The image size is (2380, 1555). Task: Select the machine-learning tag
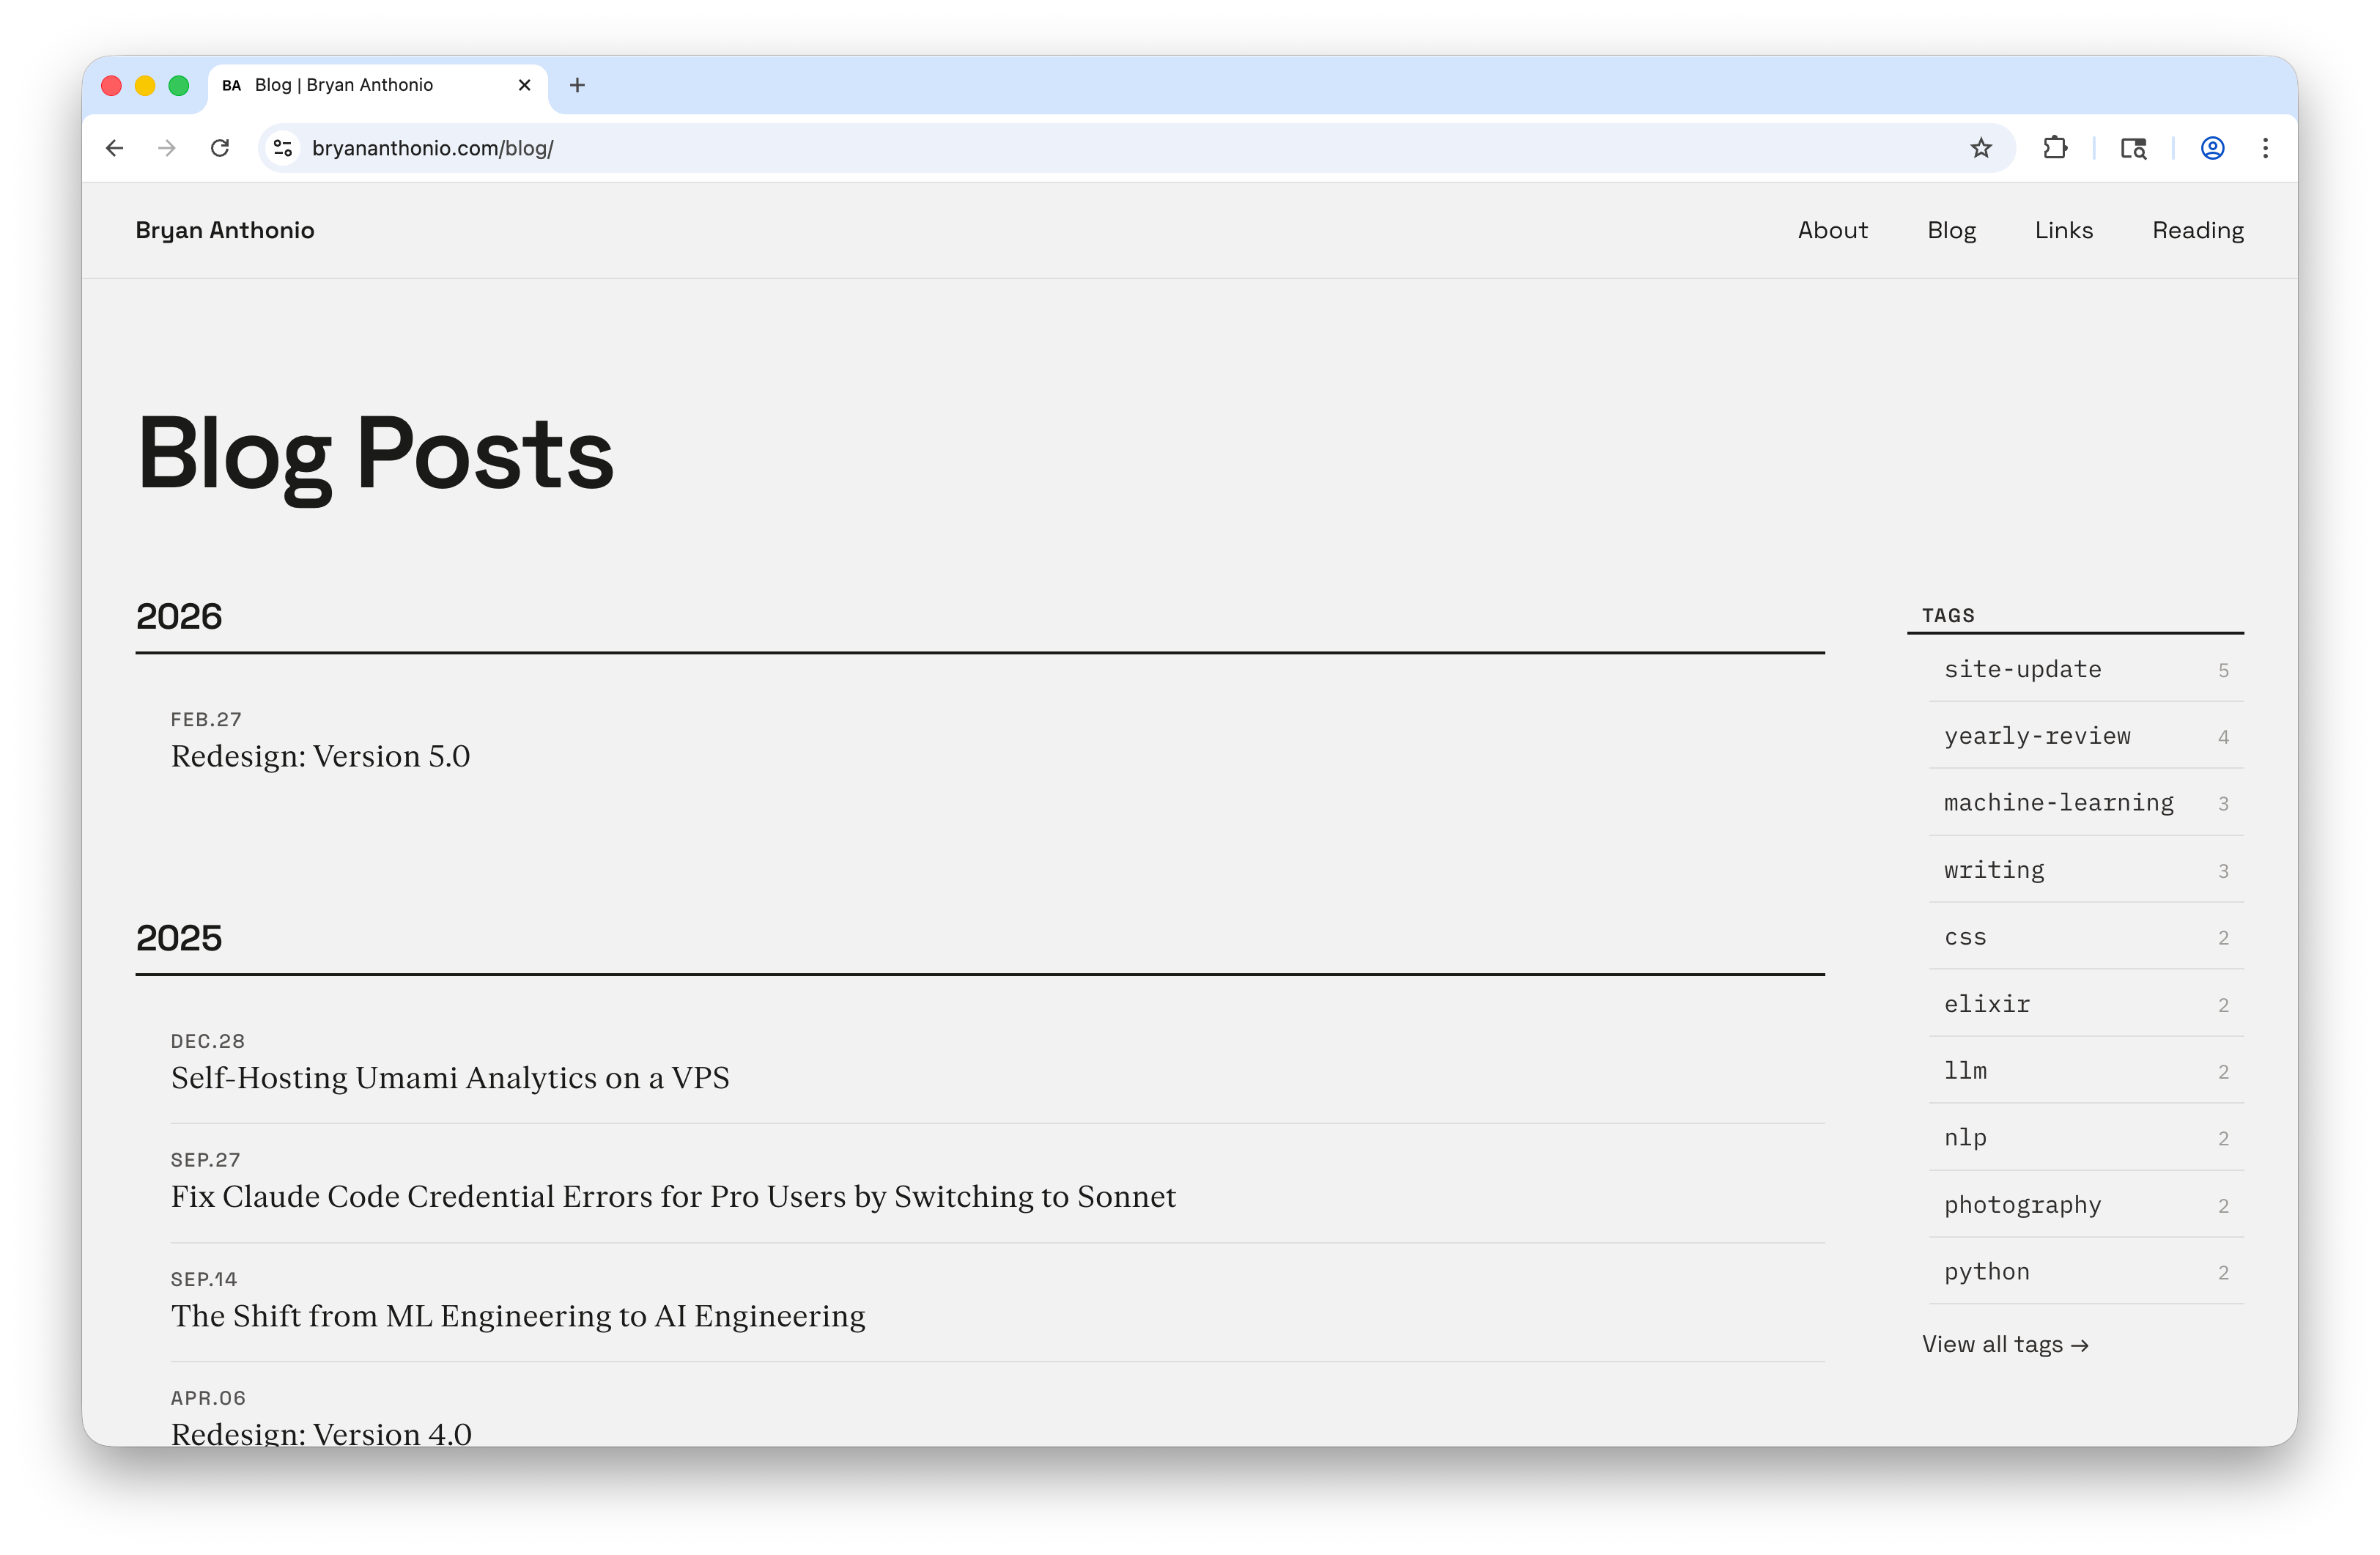(x=2058, y=803)
